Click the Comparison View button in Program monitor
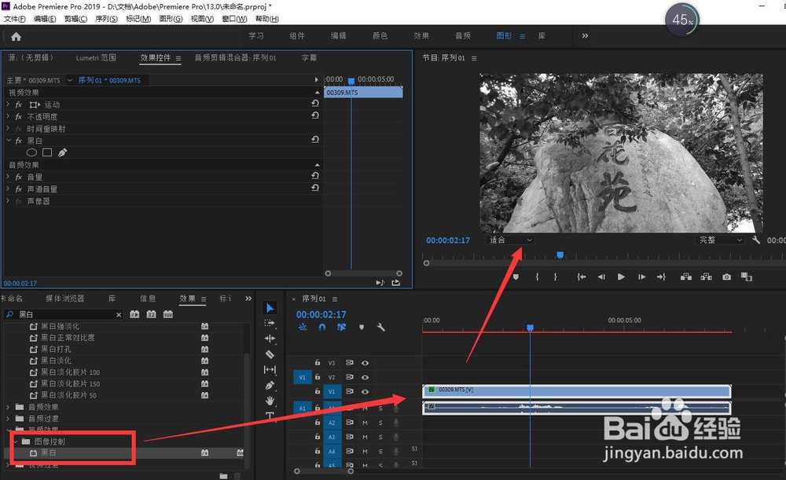 pyautogui.click(x=747, y=277)
